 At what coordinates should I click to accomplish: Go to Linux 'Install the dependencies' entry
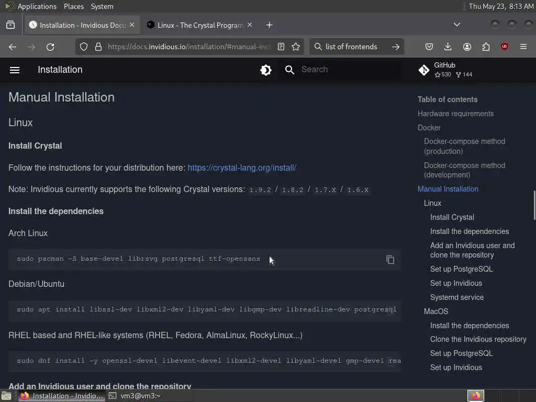pyautogui.click(x=470, y=231)
